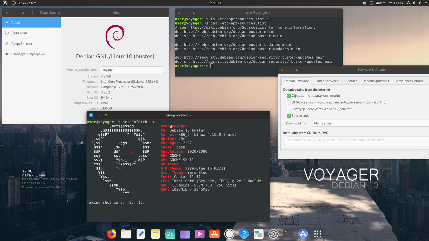Switch to the Updates tab
This screenshot has height=241, width=429.
(351, 81)
